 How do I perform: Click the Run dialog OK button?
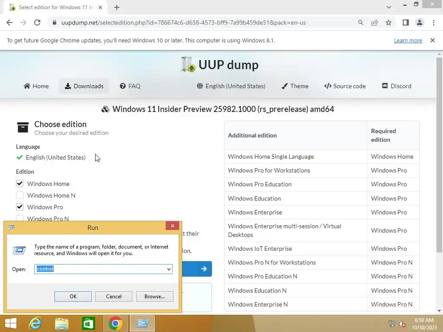click(x=73, y=297)
